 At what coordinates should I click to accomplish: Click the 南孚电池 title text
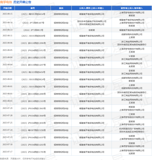tap(6, 2)
